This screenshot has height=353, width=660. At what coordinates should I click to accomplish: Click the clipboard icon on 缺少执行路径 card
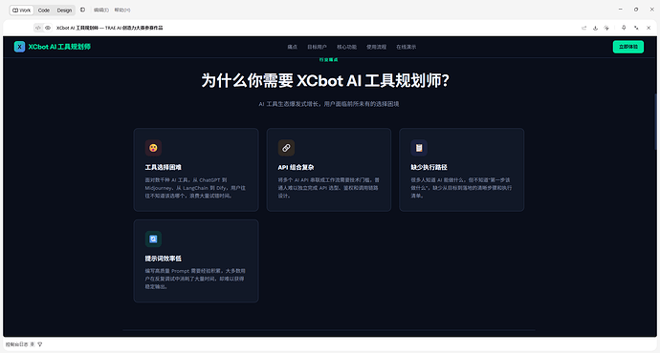[x=419, y=148]
